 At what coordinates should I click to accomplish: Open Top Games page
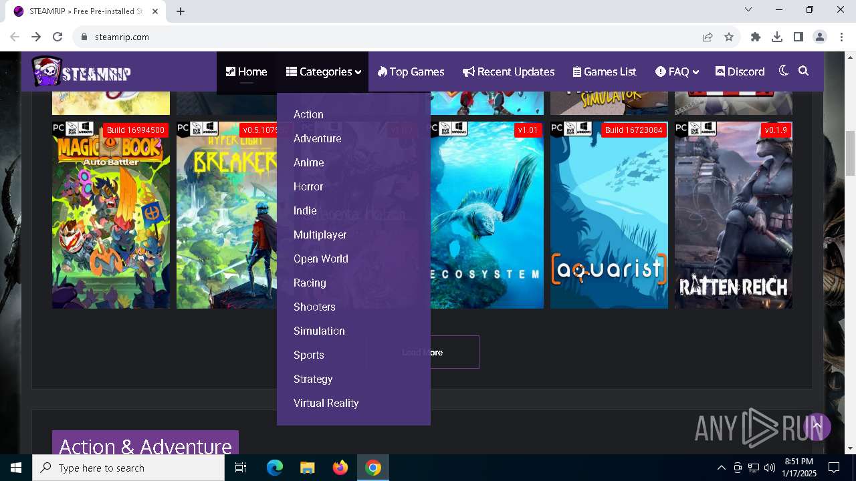[411, 71]
